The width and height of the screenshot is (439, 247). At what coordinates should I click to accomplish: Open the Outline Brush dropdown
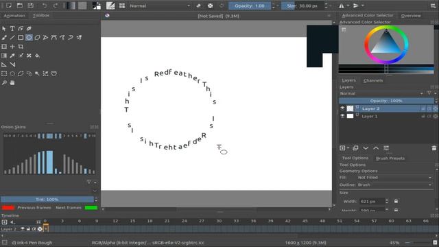[394, 185]
